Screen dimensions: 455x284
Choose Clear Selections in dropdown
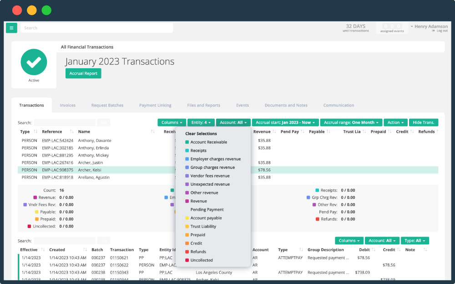pyautogui.click(x=201, y=133)
